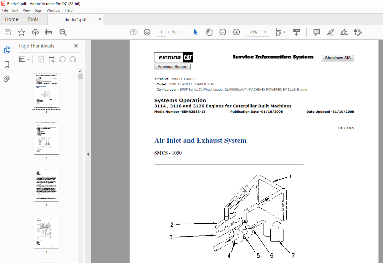
Task: Open the File menu
Action: click(x=5, y=10)
